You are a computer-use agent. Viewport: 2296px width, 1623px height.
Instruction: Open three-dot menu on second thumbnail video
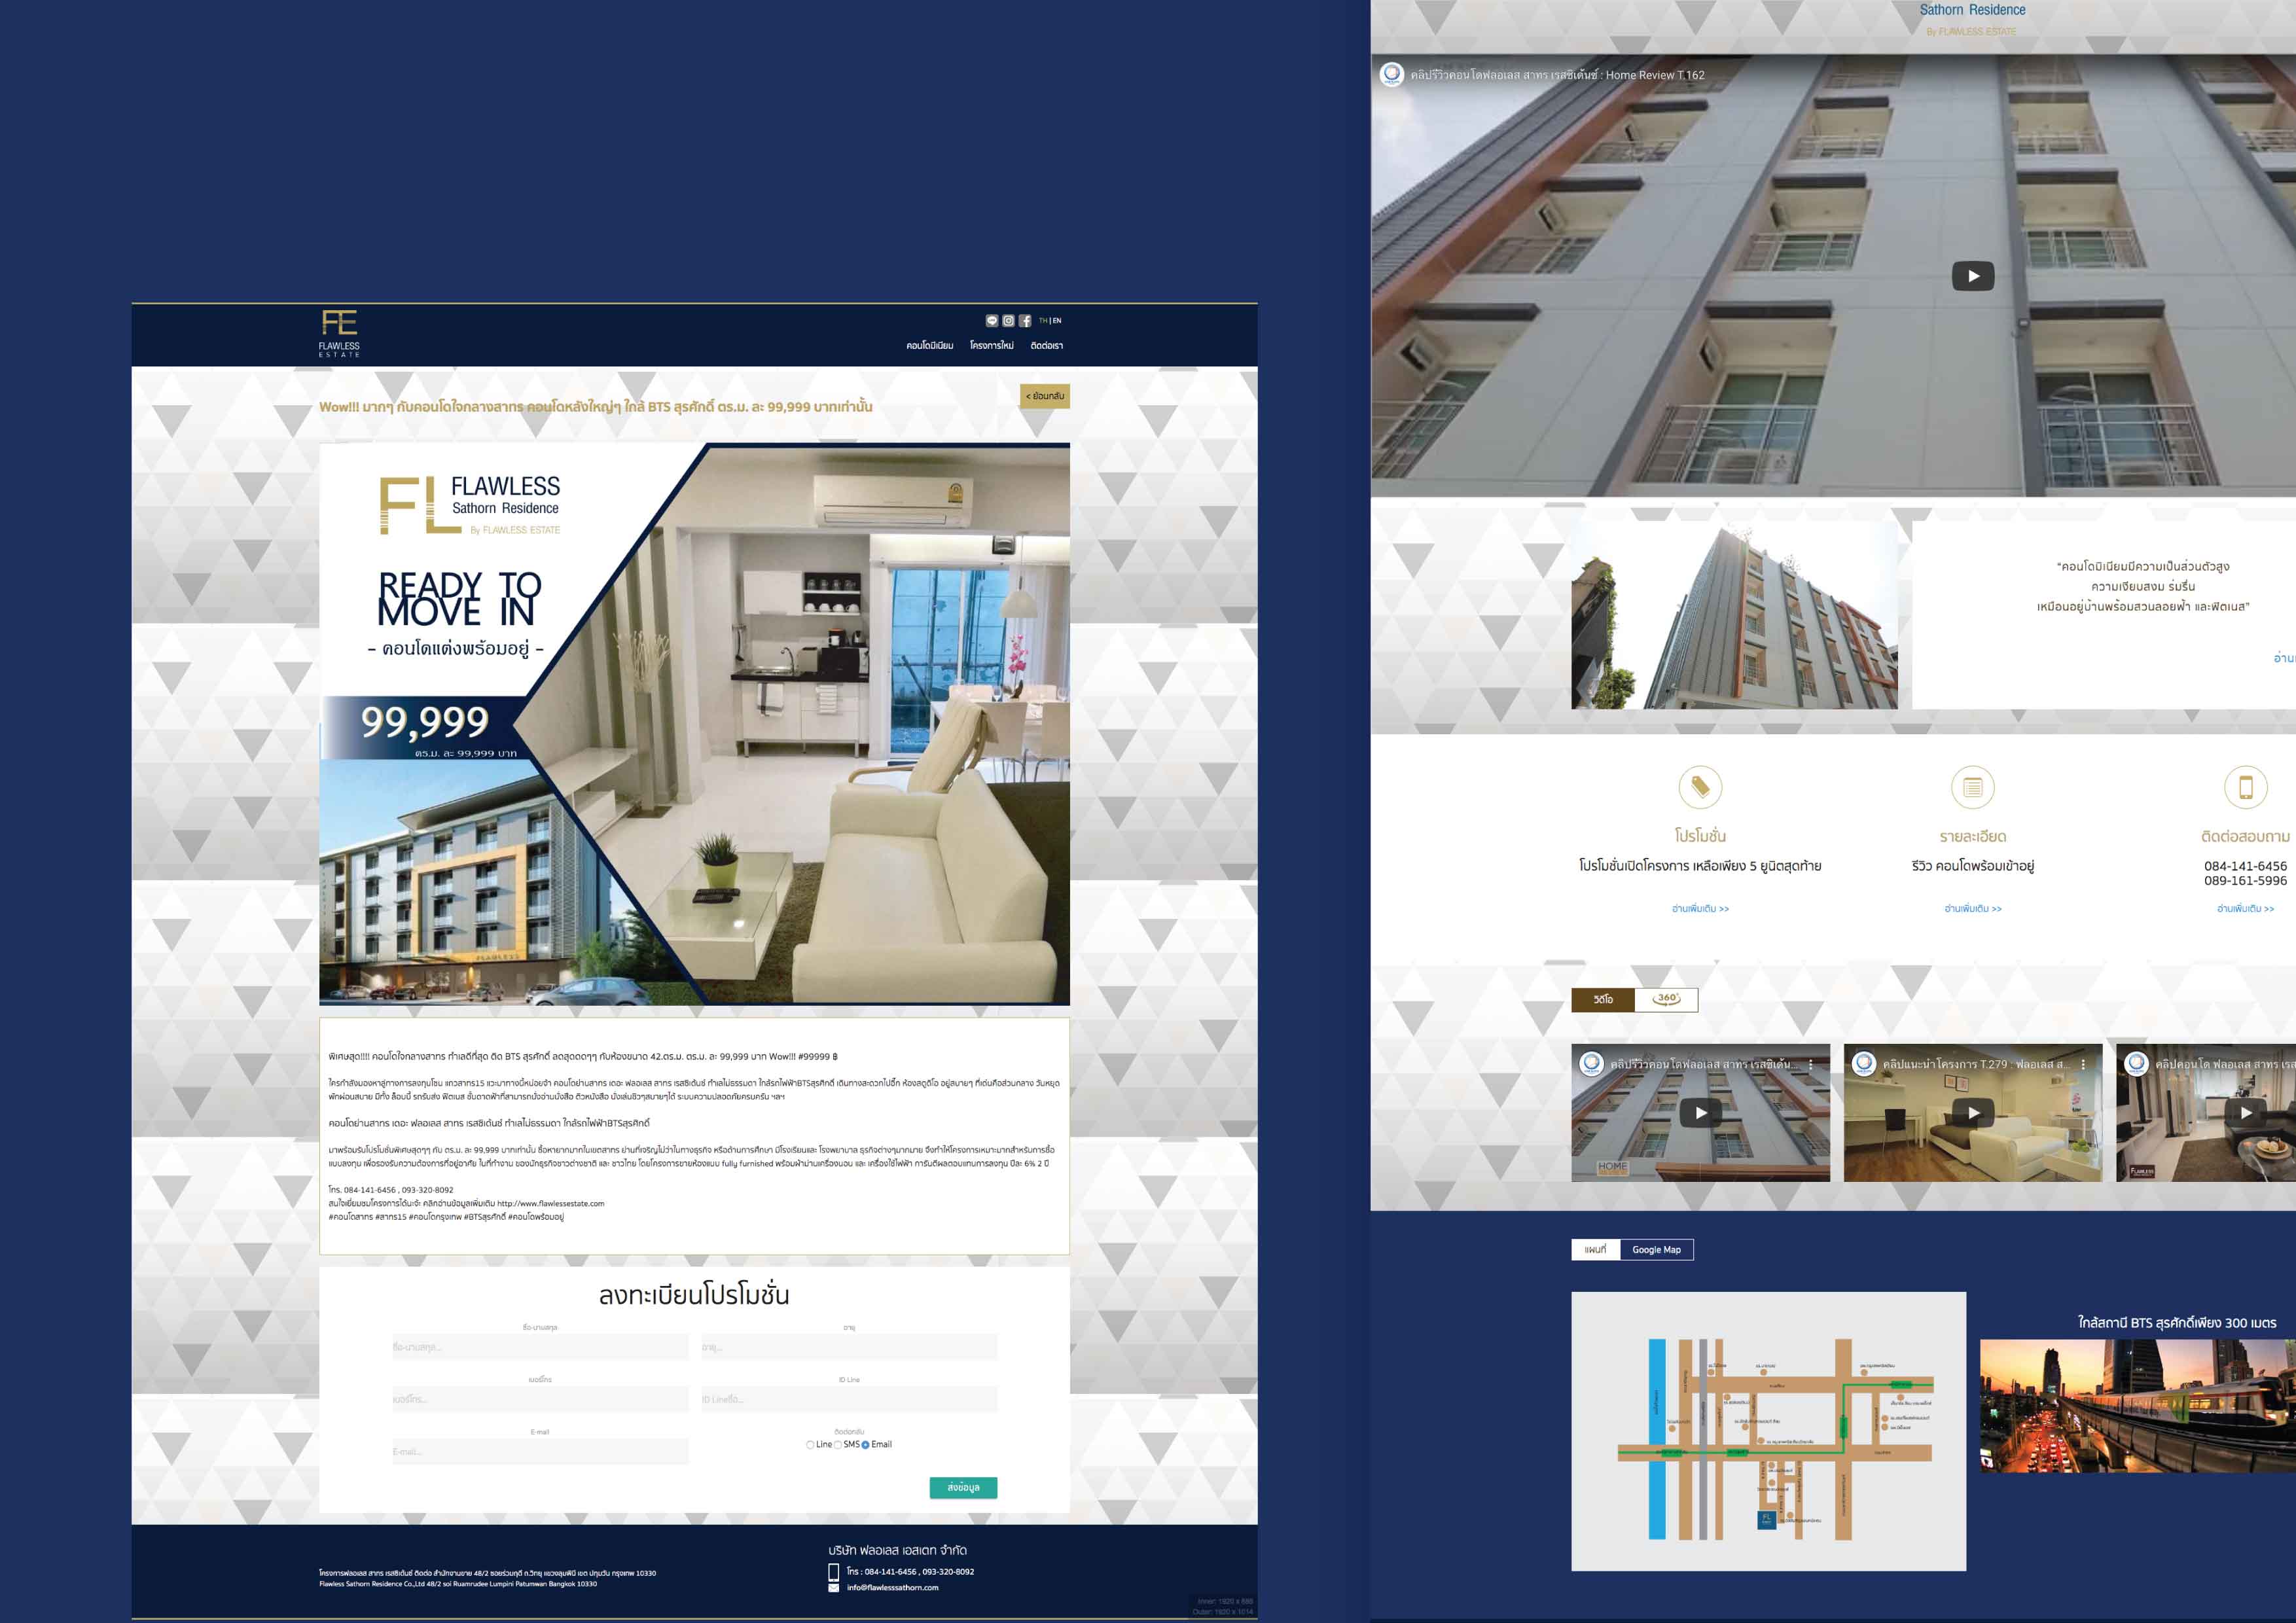point(2083,1065)
